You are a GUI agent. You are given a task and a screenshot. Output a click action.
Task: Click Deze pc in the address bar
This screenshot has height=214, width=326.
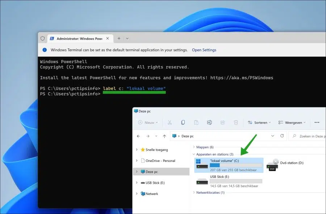tap(188, 136)
